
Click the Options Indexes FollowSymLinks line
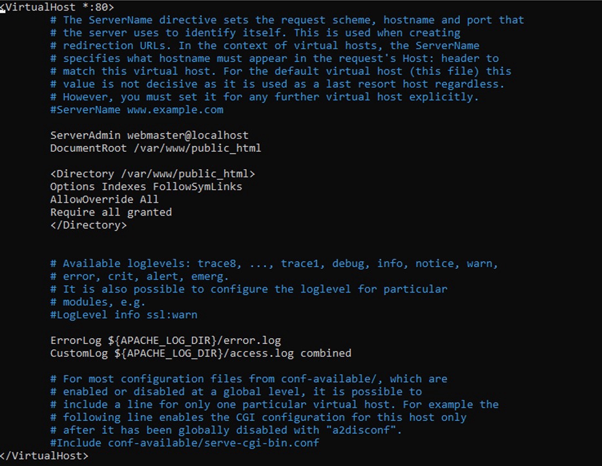146,187
